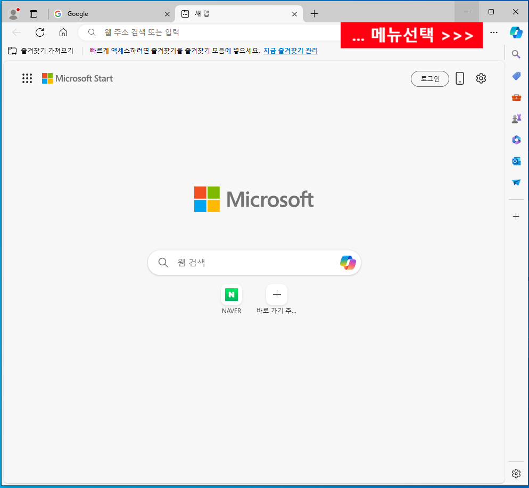Open the 지금 즐겨찾기 관리 link

coord(291,51)
